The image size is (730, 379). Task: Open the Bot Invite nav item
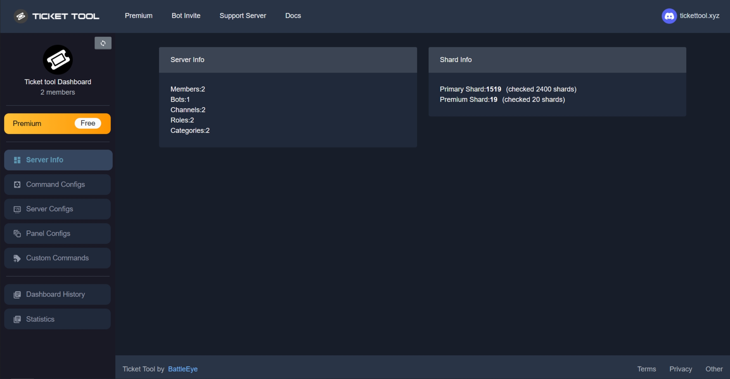(x=186, y=16)
